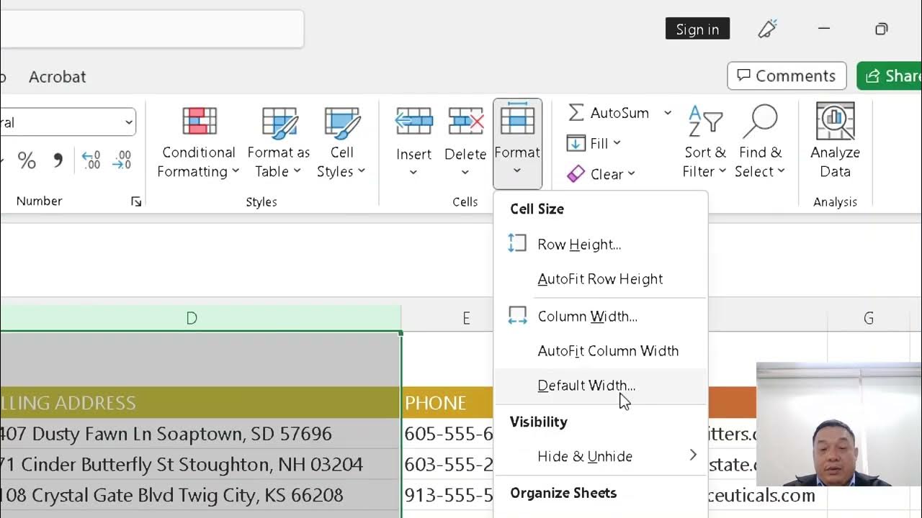Image resolution: width=922 pixels, height=518 pixels.
Task: Open the Comments pane button
Action: tap(786, 76)
